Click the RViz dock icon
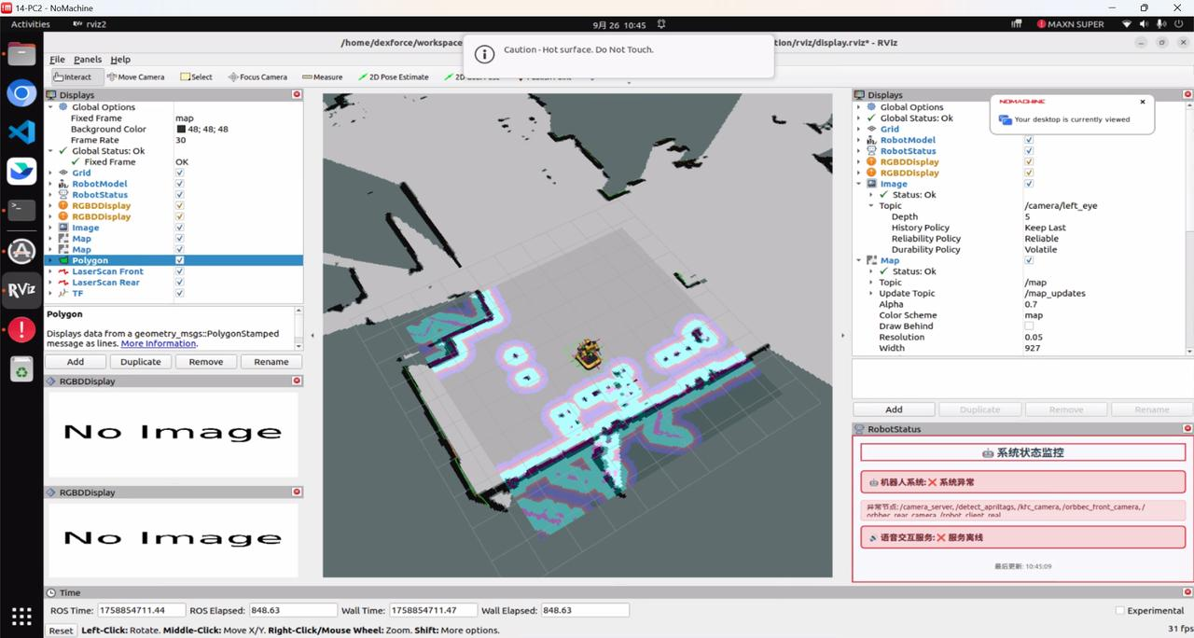The height and width of the screenshot is (638, 1194). 21,290
